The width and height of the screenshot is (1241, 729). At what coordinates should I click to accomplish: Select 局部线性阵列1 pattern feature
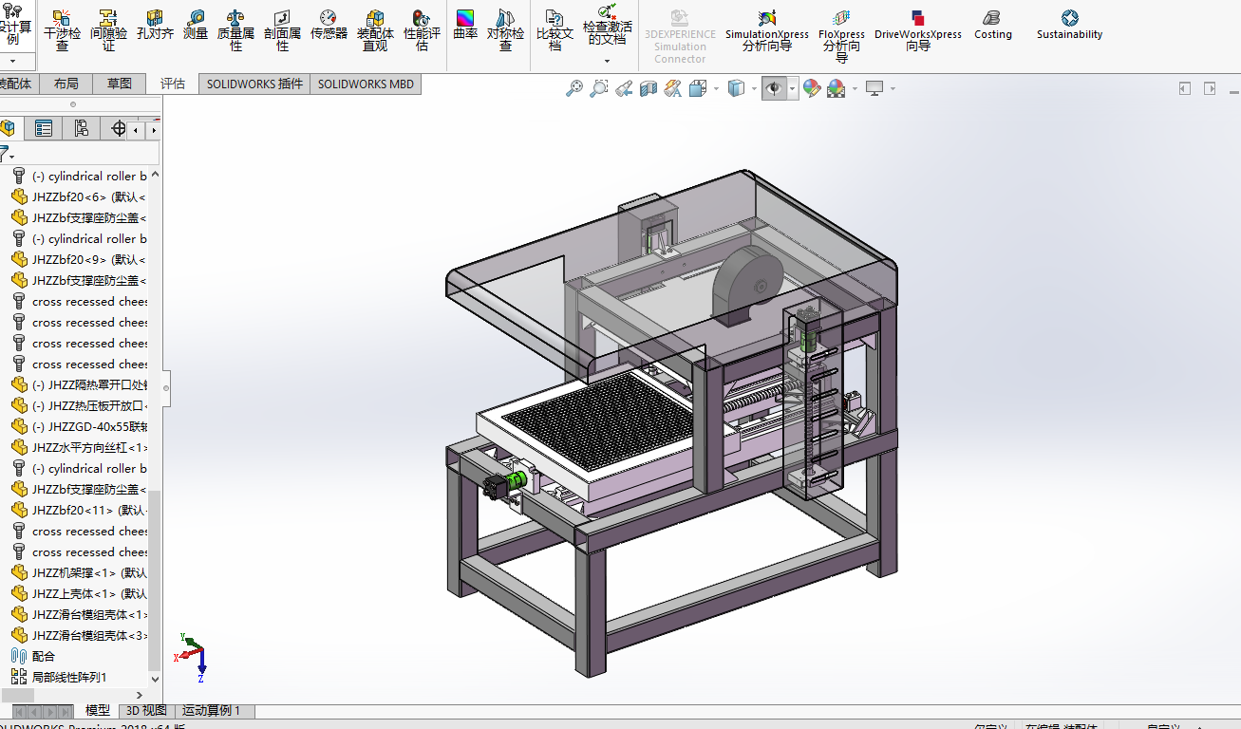click(59, 677)
